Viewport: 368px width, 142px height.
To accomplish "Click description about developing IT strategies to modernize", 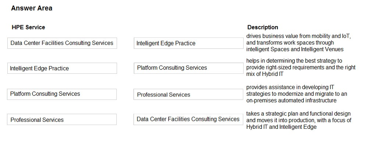I will tap(297, 94).
